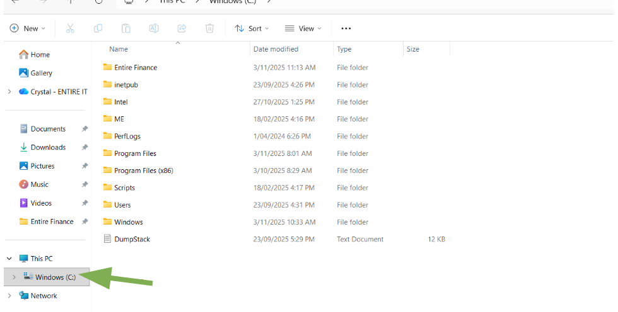Click the Share icon in toolbar
The width and height of the screenshot is (618, 312).
(182, 28)
